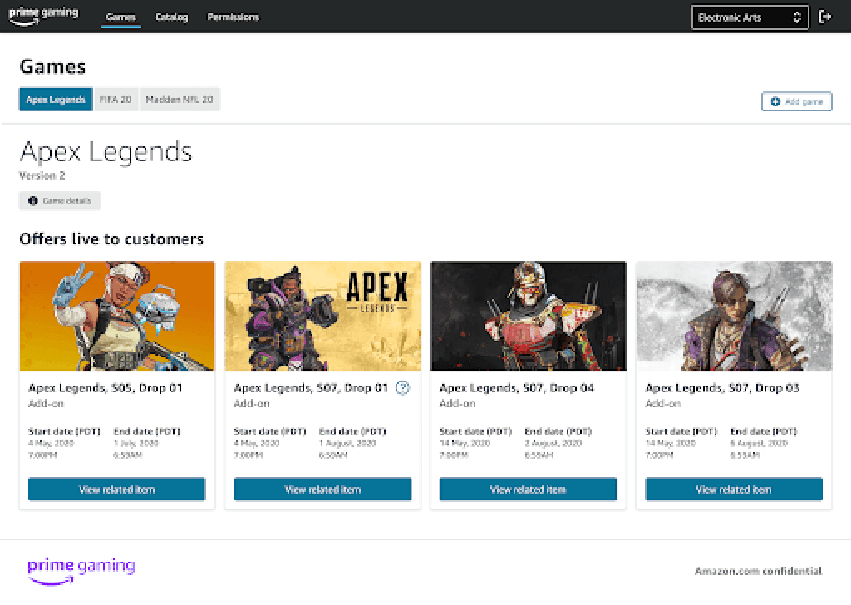View related item for S07, Drop 04
The height and width of the screenshot is (605, 851).
528,489
